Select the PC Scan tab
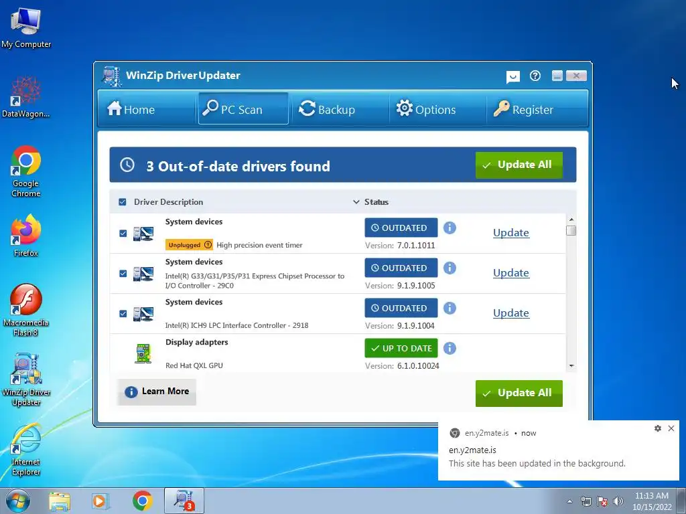Image resolution: width=686 pixels, height=514 pixels. pyautogui.click(x=243, y=108)
